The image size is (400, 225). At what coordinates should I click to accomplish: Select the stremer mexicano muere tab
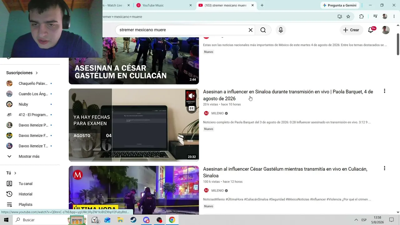point(226,5)
